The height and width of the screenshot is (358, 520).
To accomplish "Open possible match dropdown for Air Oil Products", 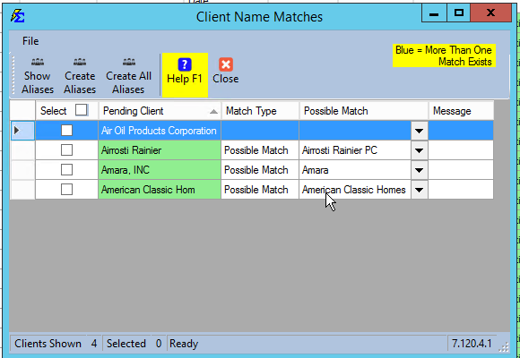I will point(420,131).
